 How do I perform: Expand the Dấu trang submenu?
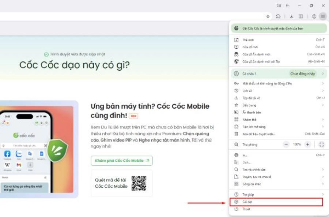pos(279,105)
